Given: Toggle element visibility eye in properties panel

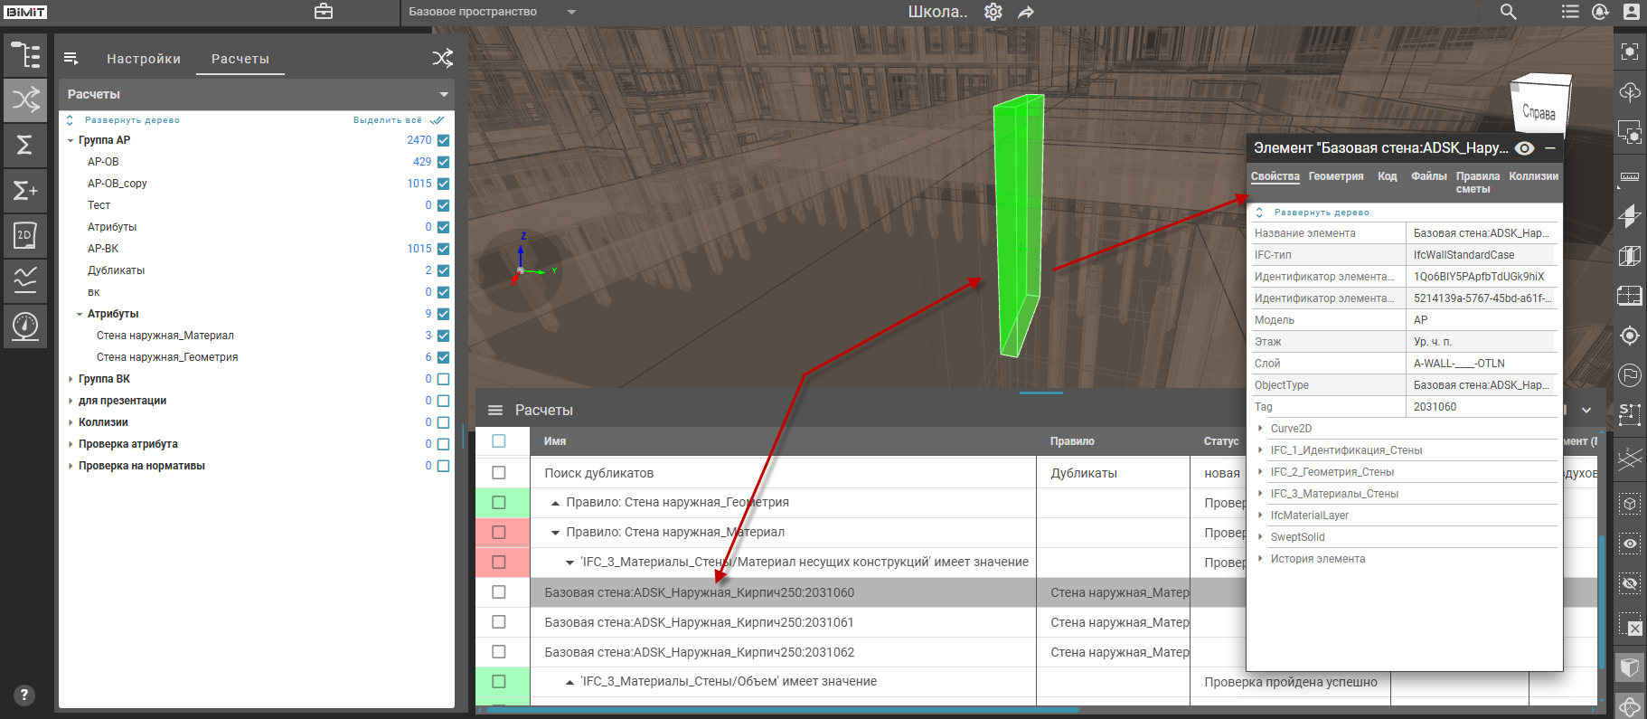Looking at the screenshot, I should tap(1524, 148).
